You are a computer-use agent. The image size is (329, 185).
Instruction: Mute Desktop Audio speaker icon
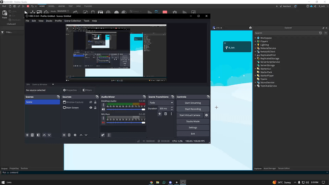103,110
